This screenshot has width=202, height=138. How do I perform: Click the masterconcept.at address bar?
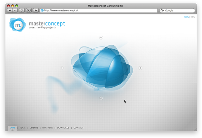[99, 10]
